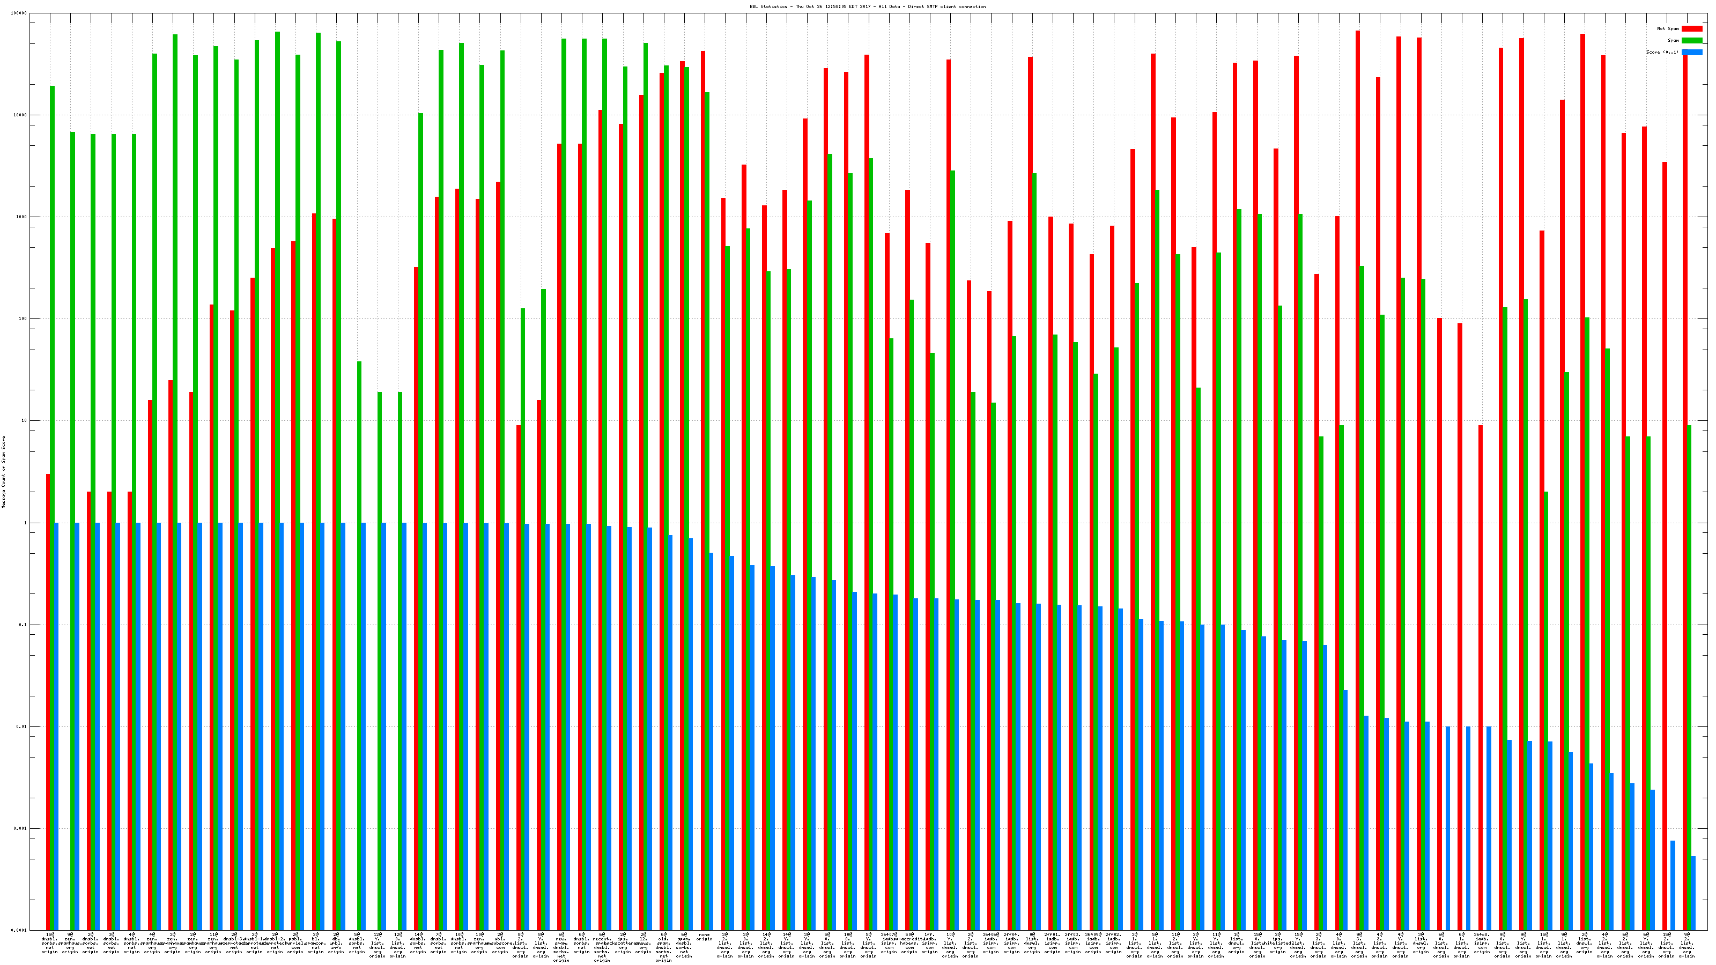The height and width of the screenshot is (965, 1716).
Task: Click the db.wpbl.info x-axis label
Action: 336,943
